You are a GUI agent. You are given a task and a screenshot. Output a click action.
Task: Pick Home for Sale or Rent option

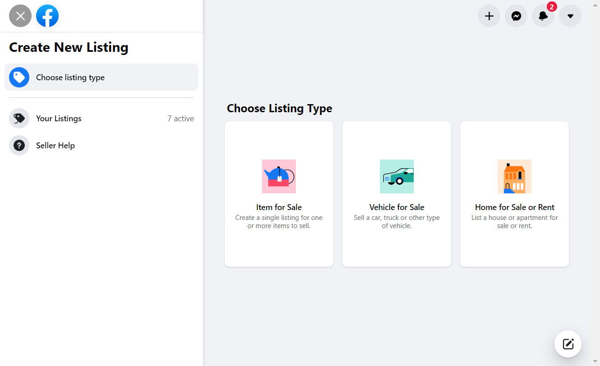(514, 194)
